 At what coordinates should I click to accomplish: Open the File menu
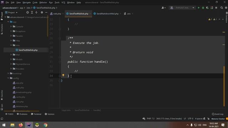coord(7,2)
